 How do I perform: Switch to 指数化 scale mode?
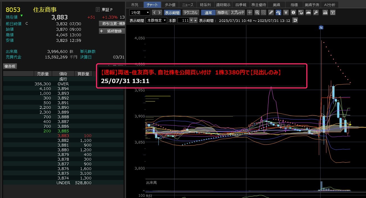tap(223, 12)
